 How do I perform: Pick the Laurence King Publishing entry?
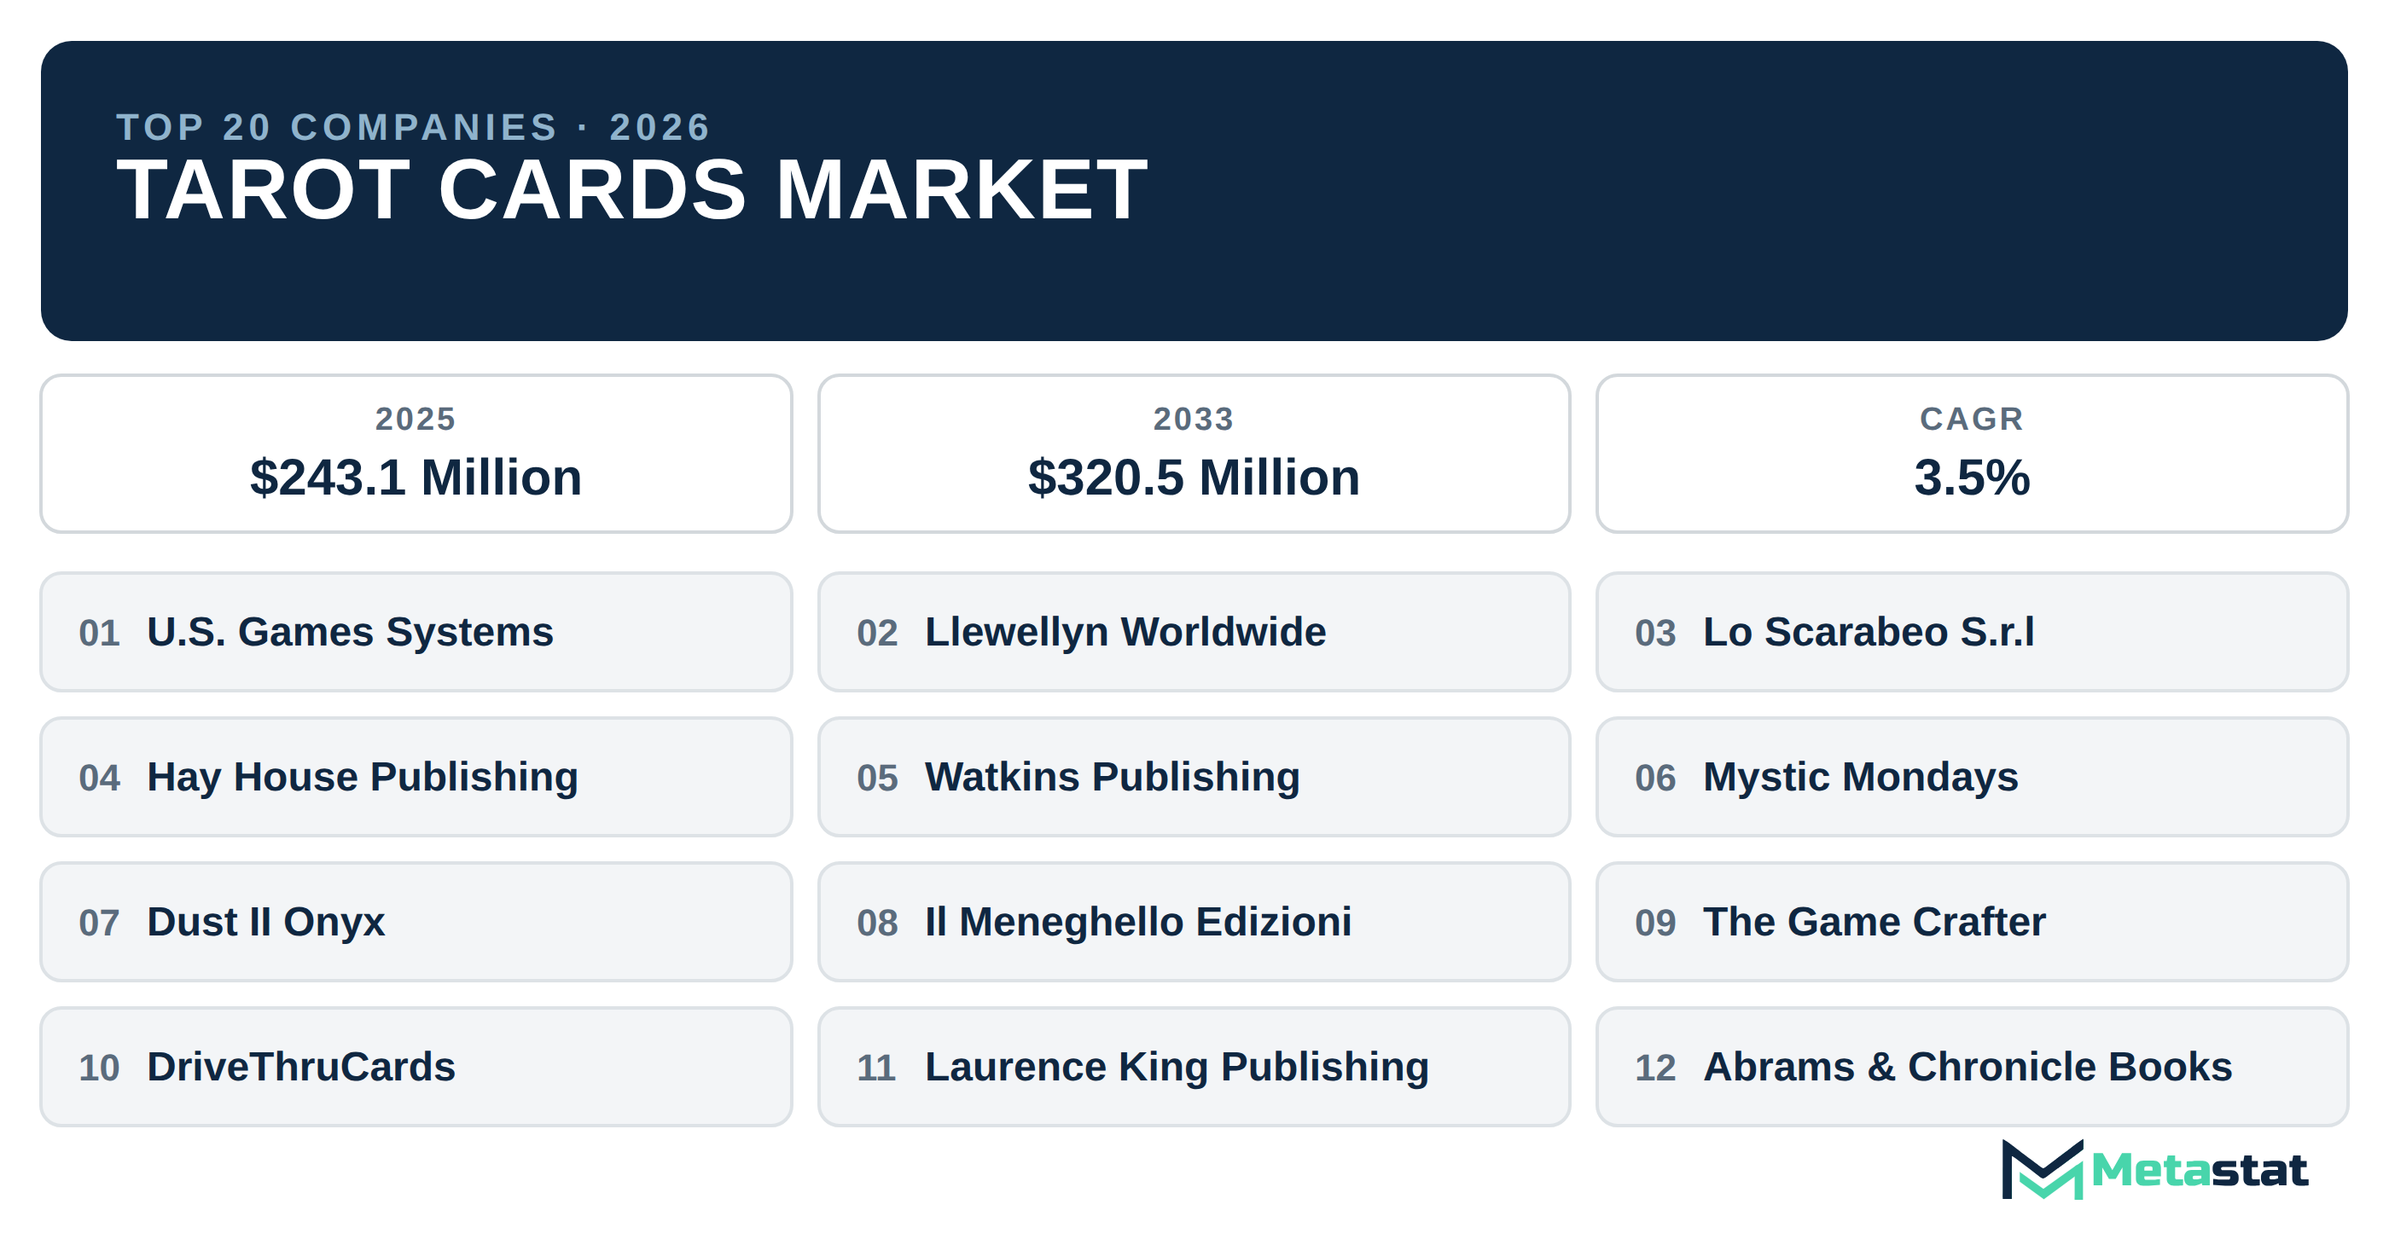pyautogui.click(x=1194, y=1067)
